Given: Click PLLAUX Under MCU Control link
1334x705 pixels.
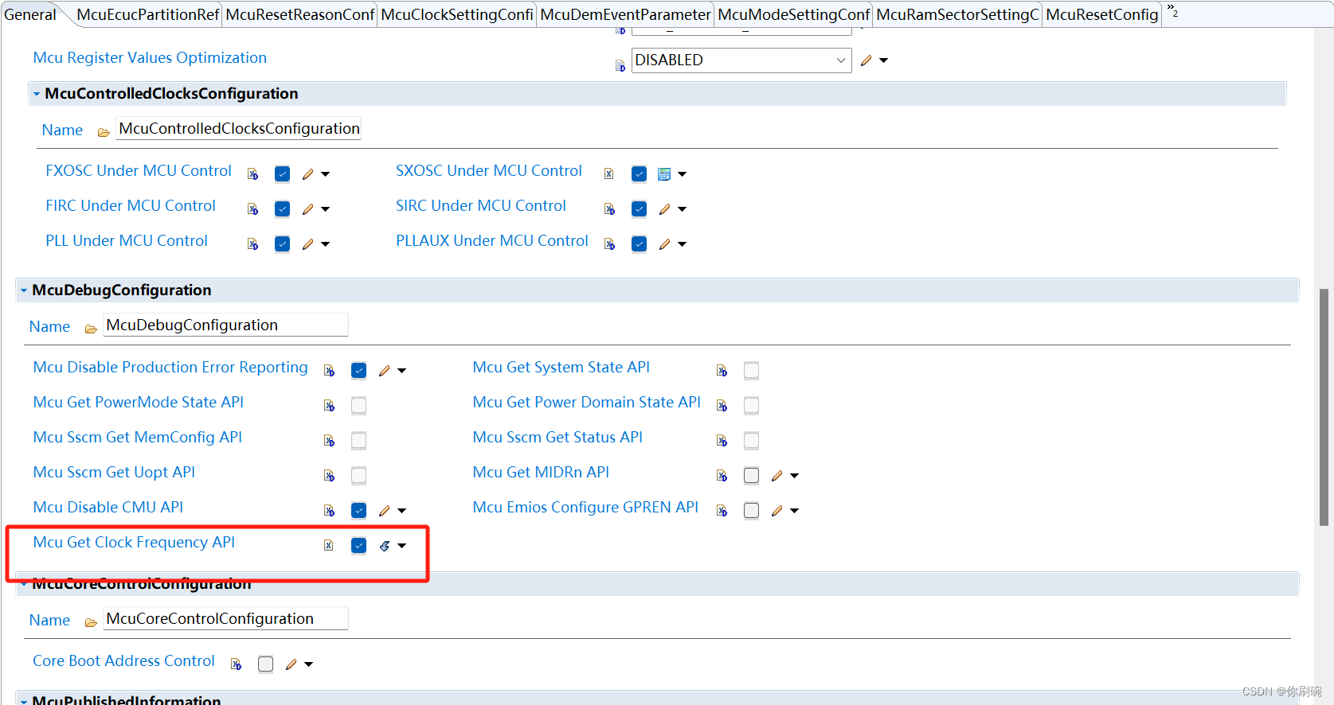Looking at the screenshot, I should (492, 241).
